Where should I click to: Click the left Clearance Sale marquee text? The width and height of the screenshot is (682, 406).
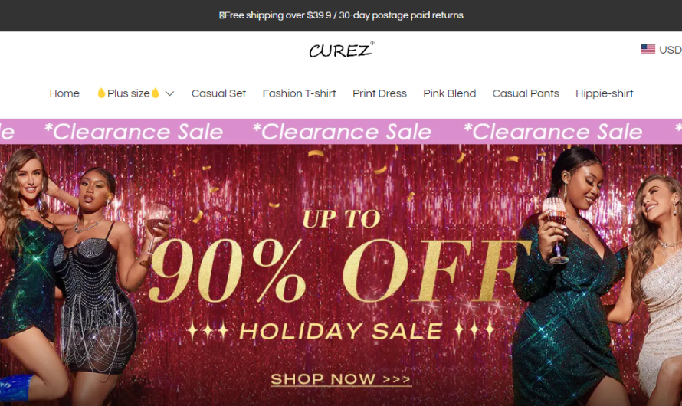pyautogui.click(x=133, y=132)
